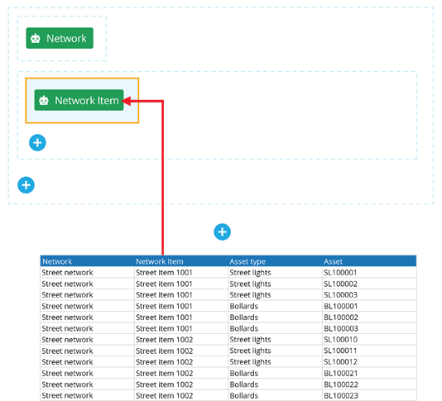The width and height of the screenshot is (442, 401).
Task: Click the orange-highlighted box around Network Item
Action: 82,101
